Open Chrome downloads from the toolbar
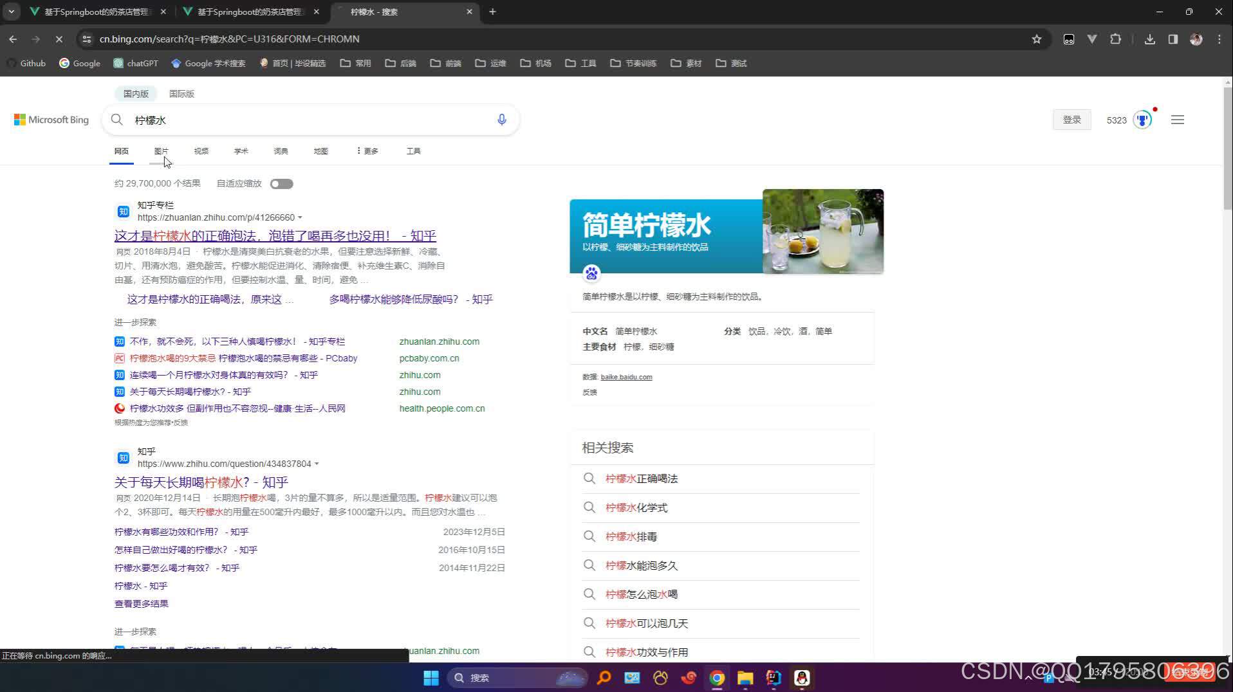Viewport: 1233px width, 692px height. tap(1149, 39)
